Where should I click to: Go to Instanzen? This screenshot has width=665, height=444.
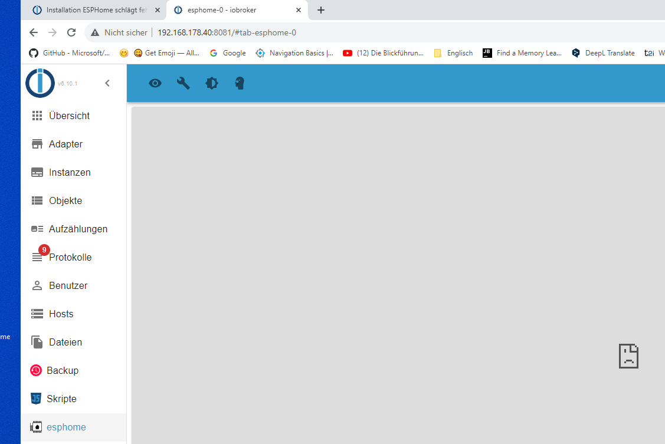(x=73, y=172)
